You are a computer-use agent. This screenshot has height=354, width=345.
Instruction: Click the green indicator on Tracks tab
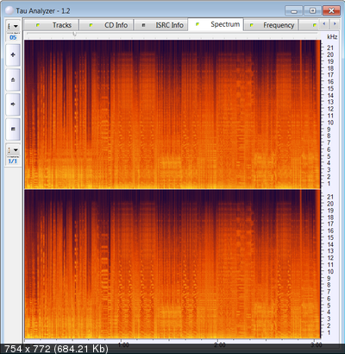(38, 25)
